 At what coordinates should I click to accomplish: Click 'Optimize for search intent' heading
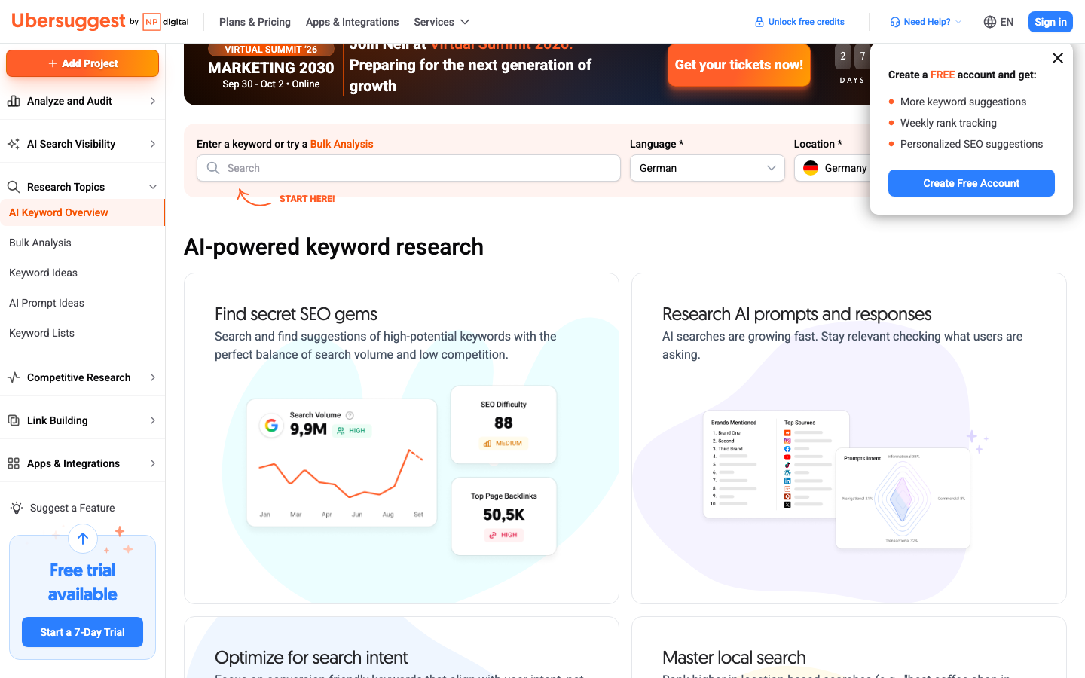(311, 658)
